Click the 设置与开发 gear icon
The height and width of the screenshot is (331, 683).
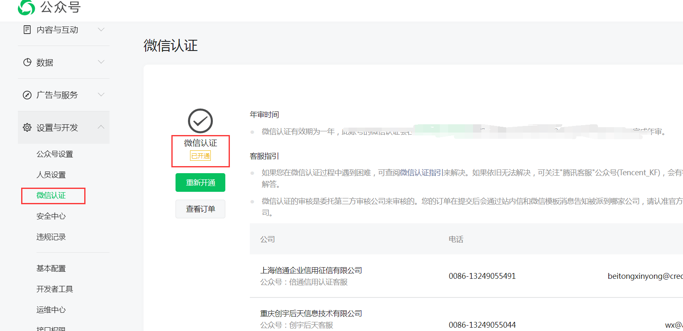(27, 127)
